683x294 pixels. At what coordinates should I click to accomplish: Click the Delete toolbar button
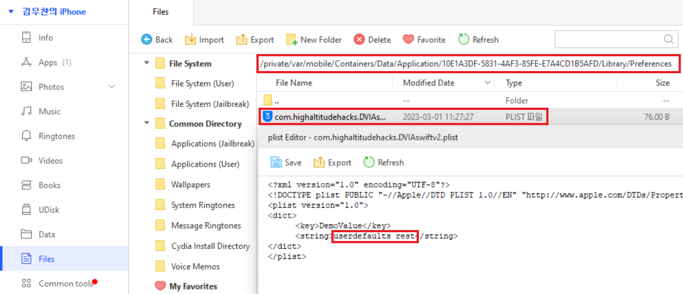372,39
